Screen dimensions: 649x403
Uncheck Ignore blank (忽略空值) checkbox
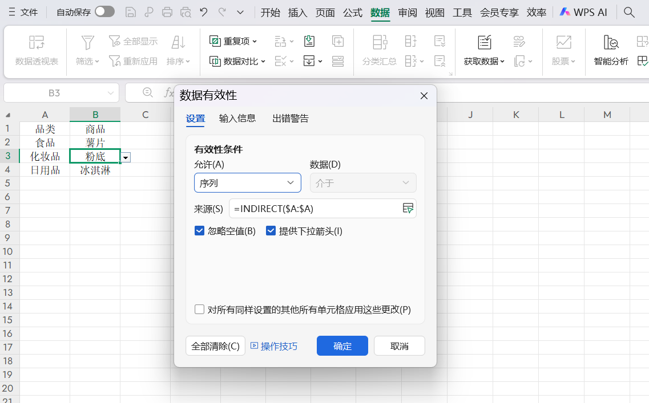200,231
